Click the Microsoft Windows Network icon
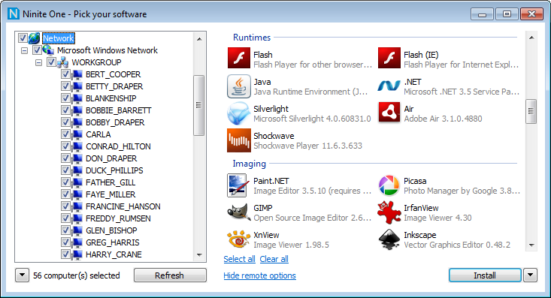Image resolution: width=551 pixels, height=298 pixels. (48, 50)
